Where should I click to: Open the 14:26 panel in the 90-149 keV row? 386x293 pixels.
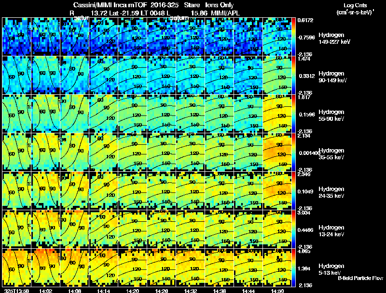click(162, 75)
